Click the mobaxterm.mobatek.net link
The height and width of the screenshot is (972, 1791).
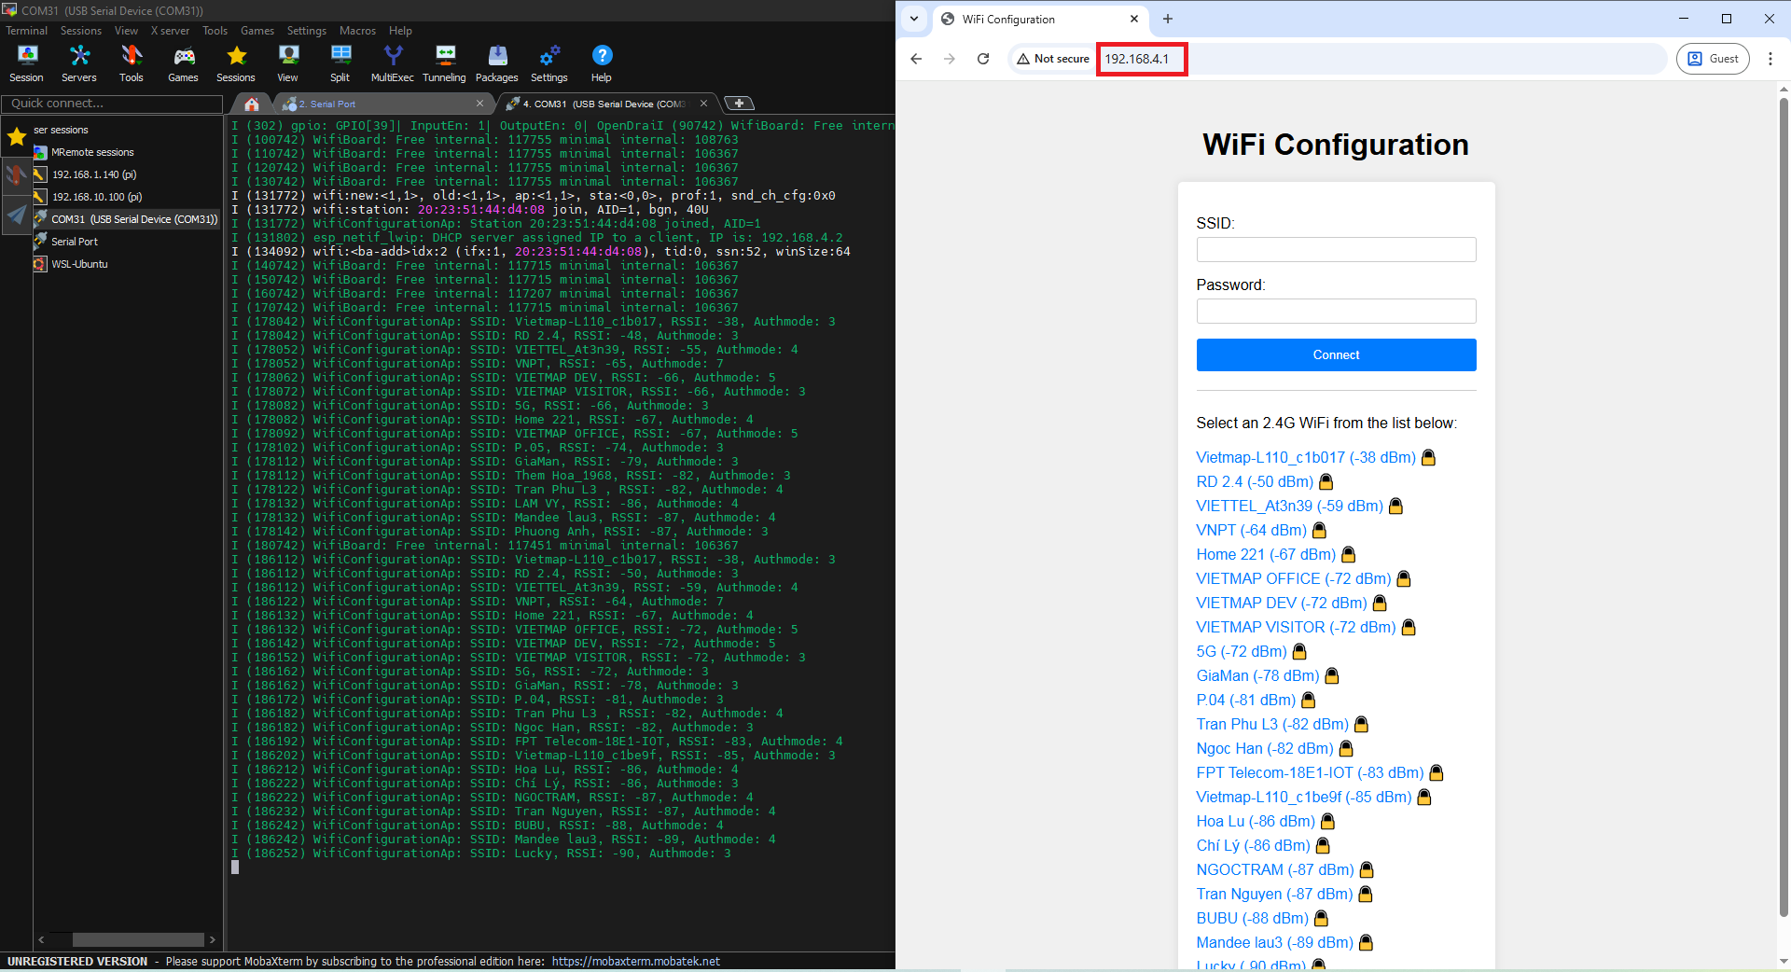635,961
